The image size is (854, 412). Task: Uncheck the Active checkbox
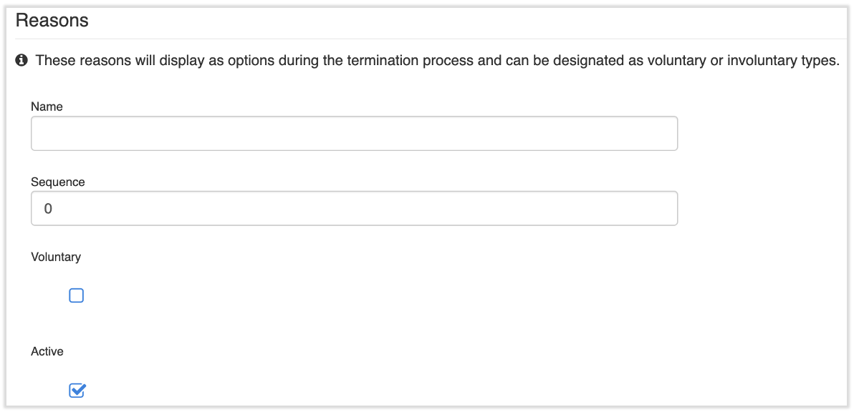[77, 391]
